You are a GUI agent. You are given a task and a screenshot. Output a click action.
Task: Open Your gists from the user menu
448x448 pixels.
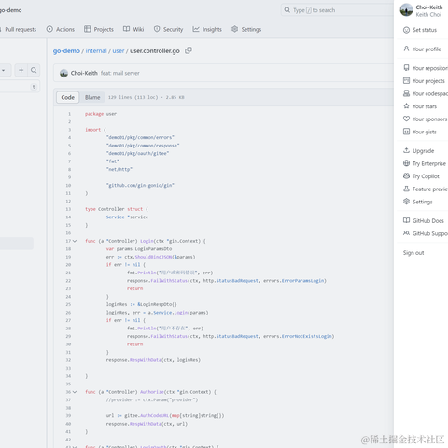(425, 132)
